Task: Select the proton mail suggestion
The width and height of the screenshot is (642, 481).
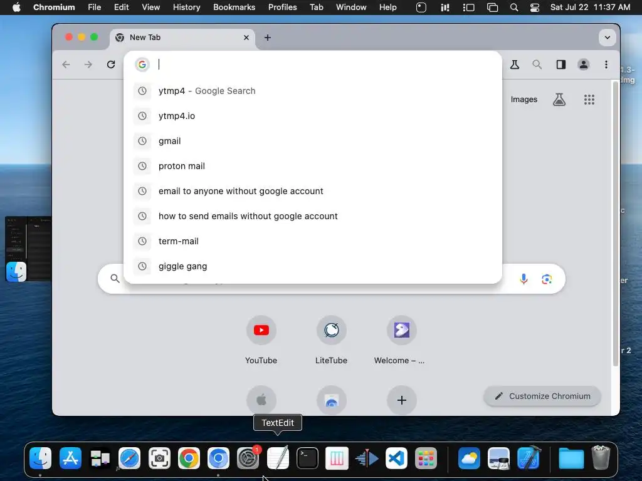Action: click(313, 166)
